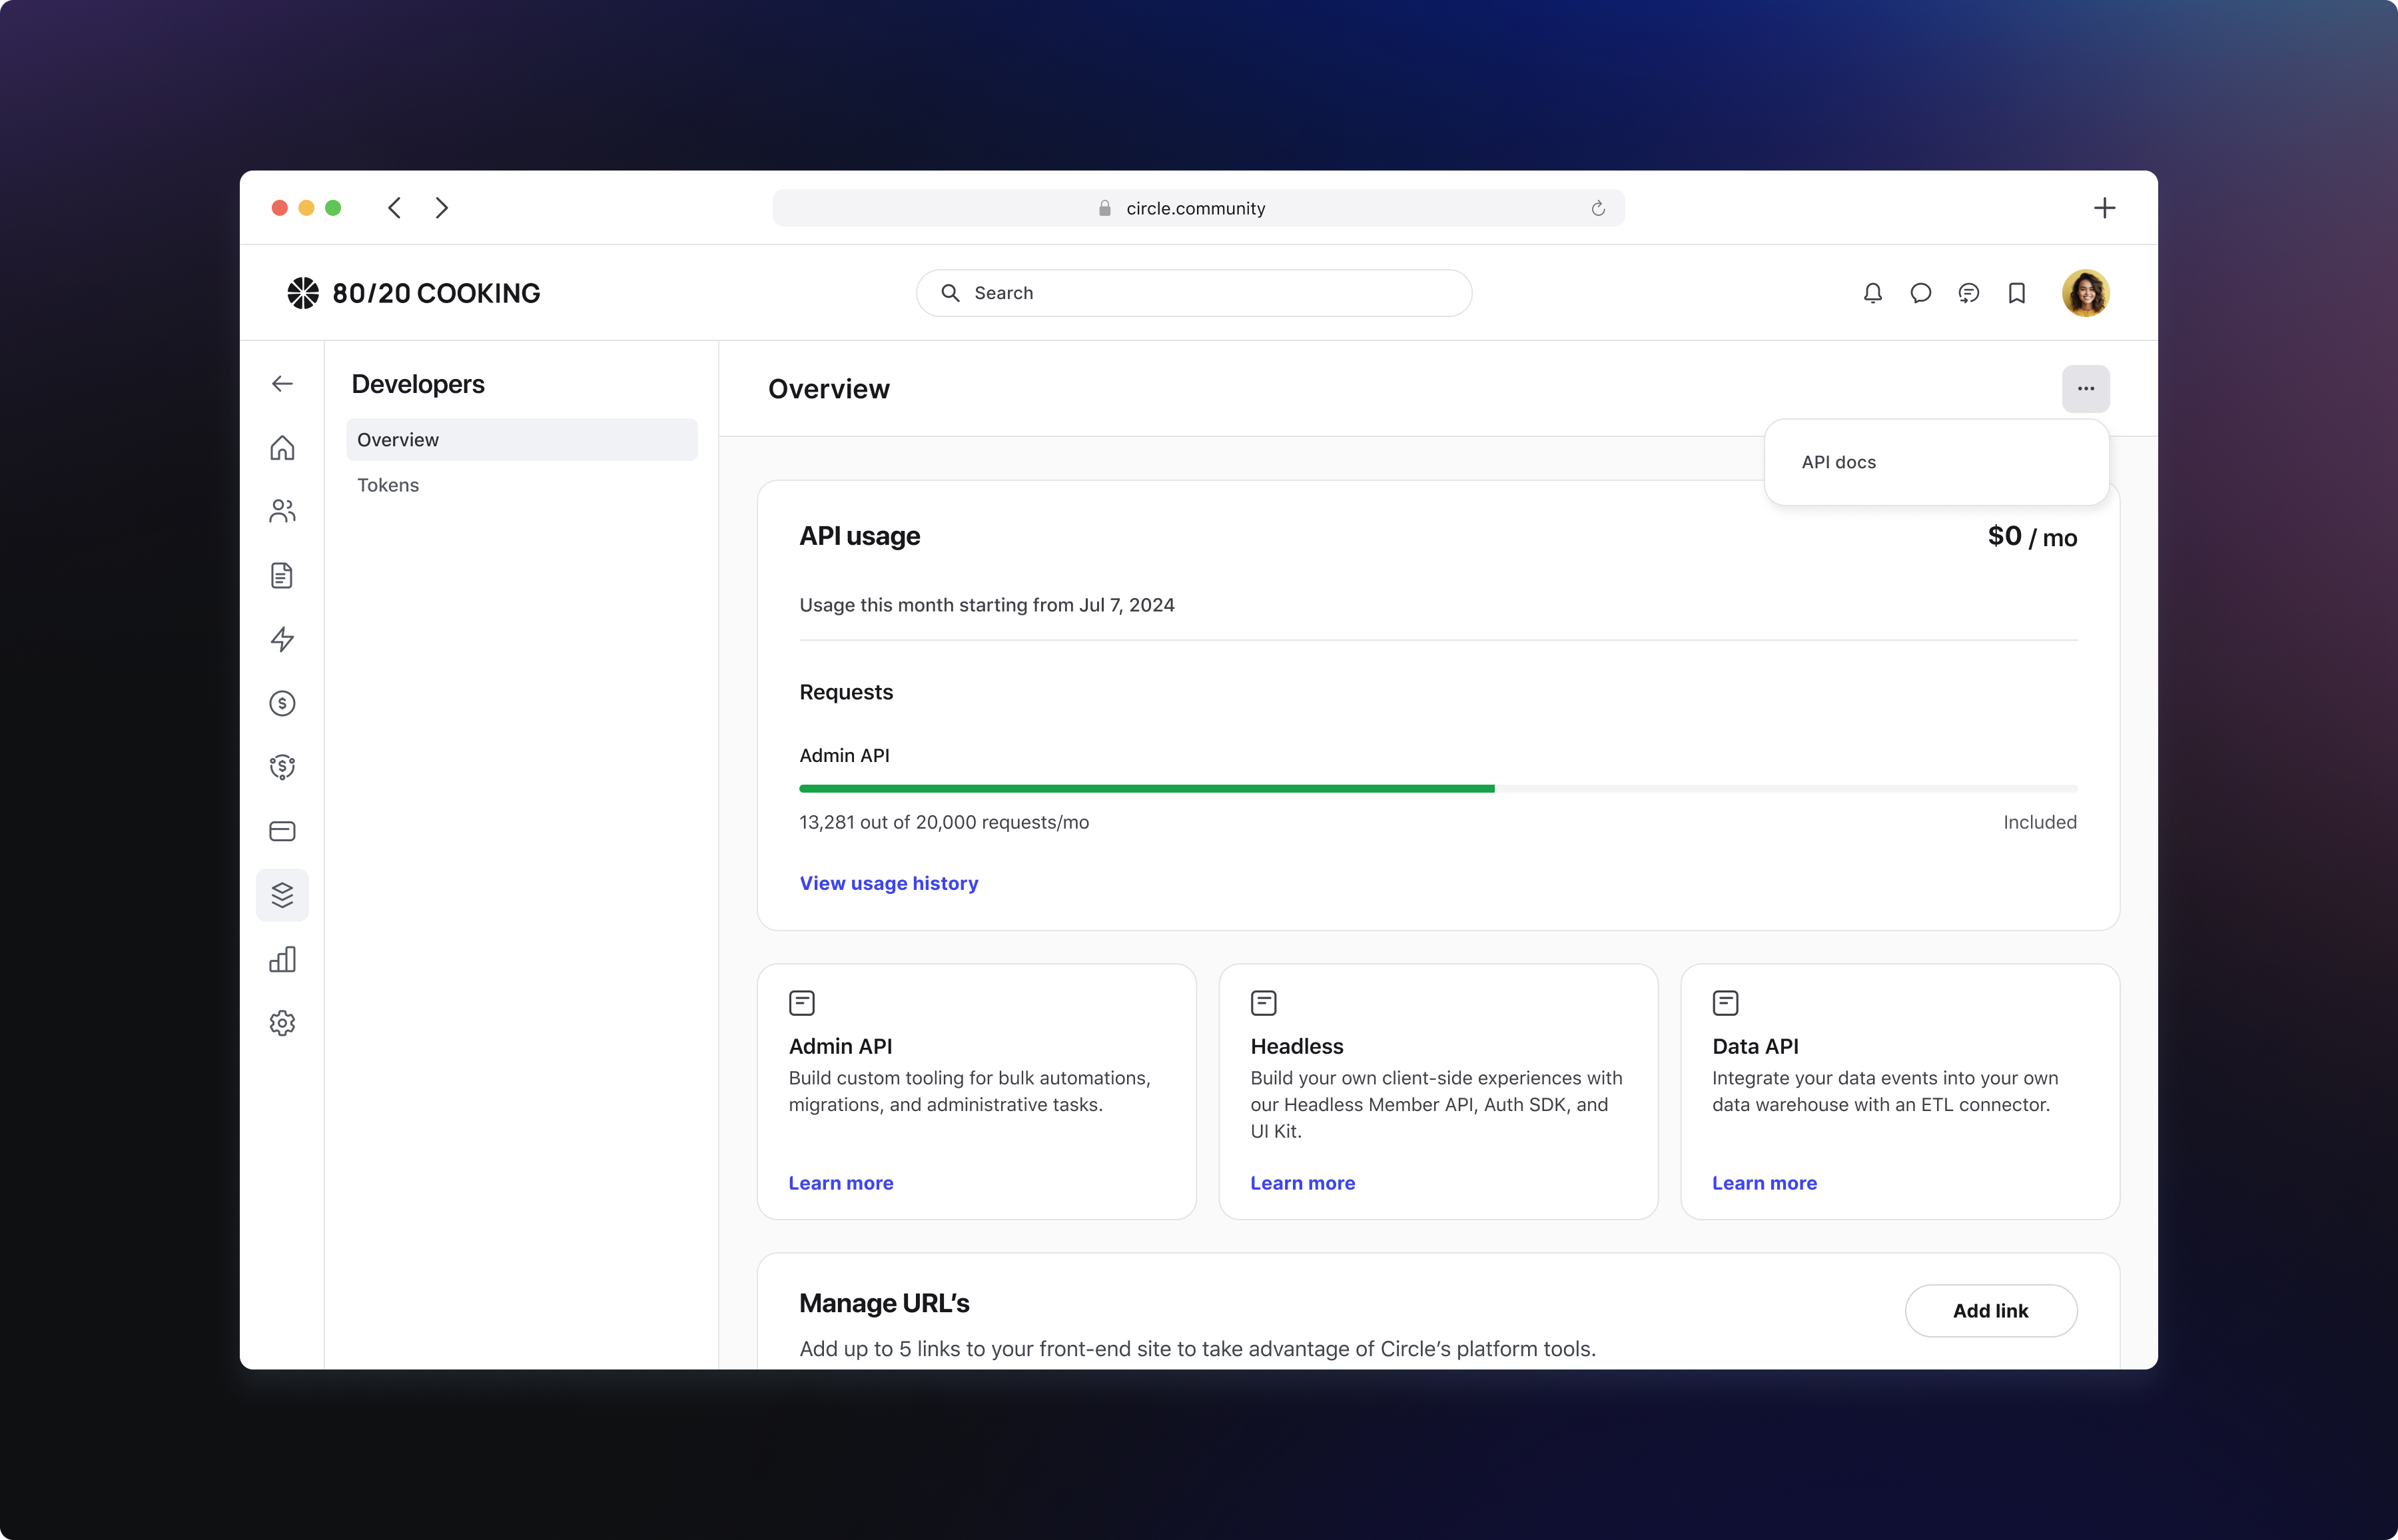Image resolution: width=2398 pixels, height=1540 pixels.
Task: Open the dotted dollar badge icon
Action: tap(282, 767)
